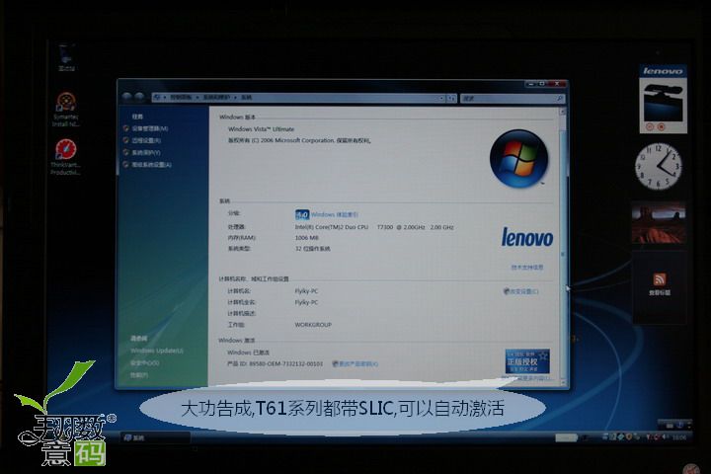This screenshot has height=474, width=711.
Task: Click the Windows Vista Ultimate edition text
Action: coord(261,129)
